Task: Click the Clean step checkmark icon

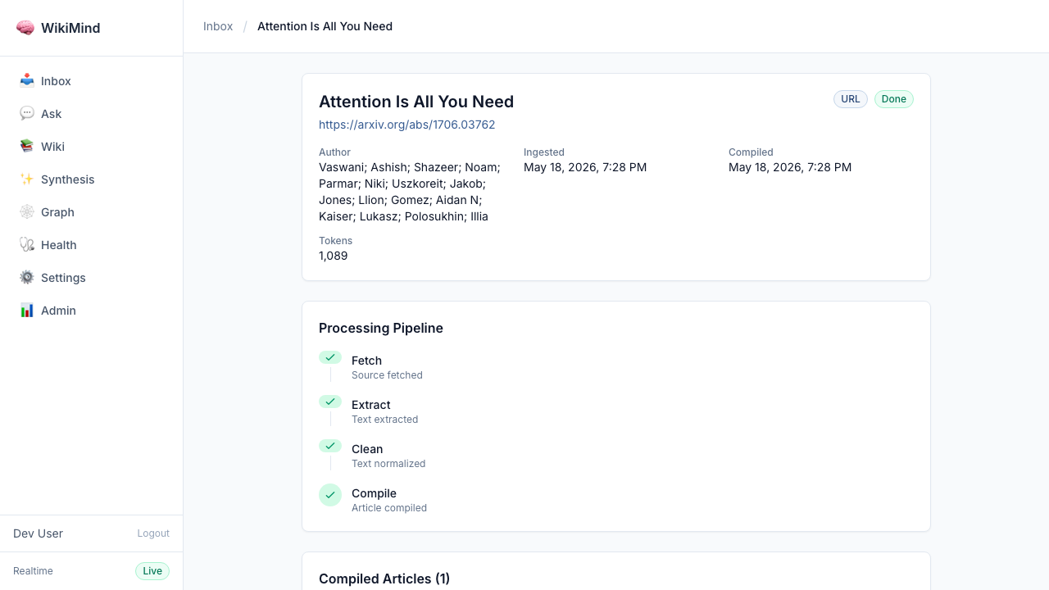Action: click(330, 446)
